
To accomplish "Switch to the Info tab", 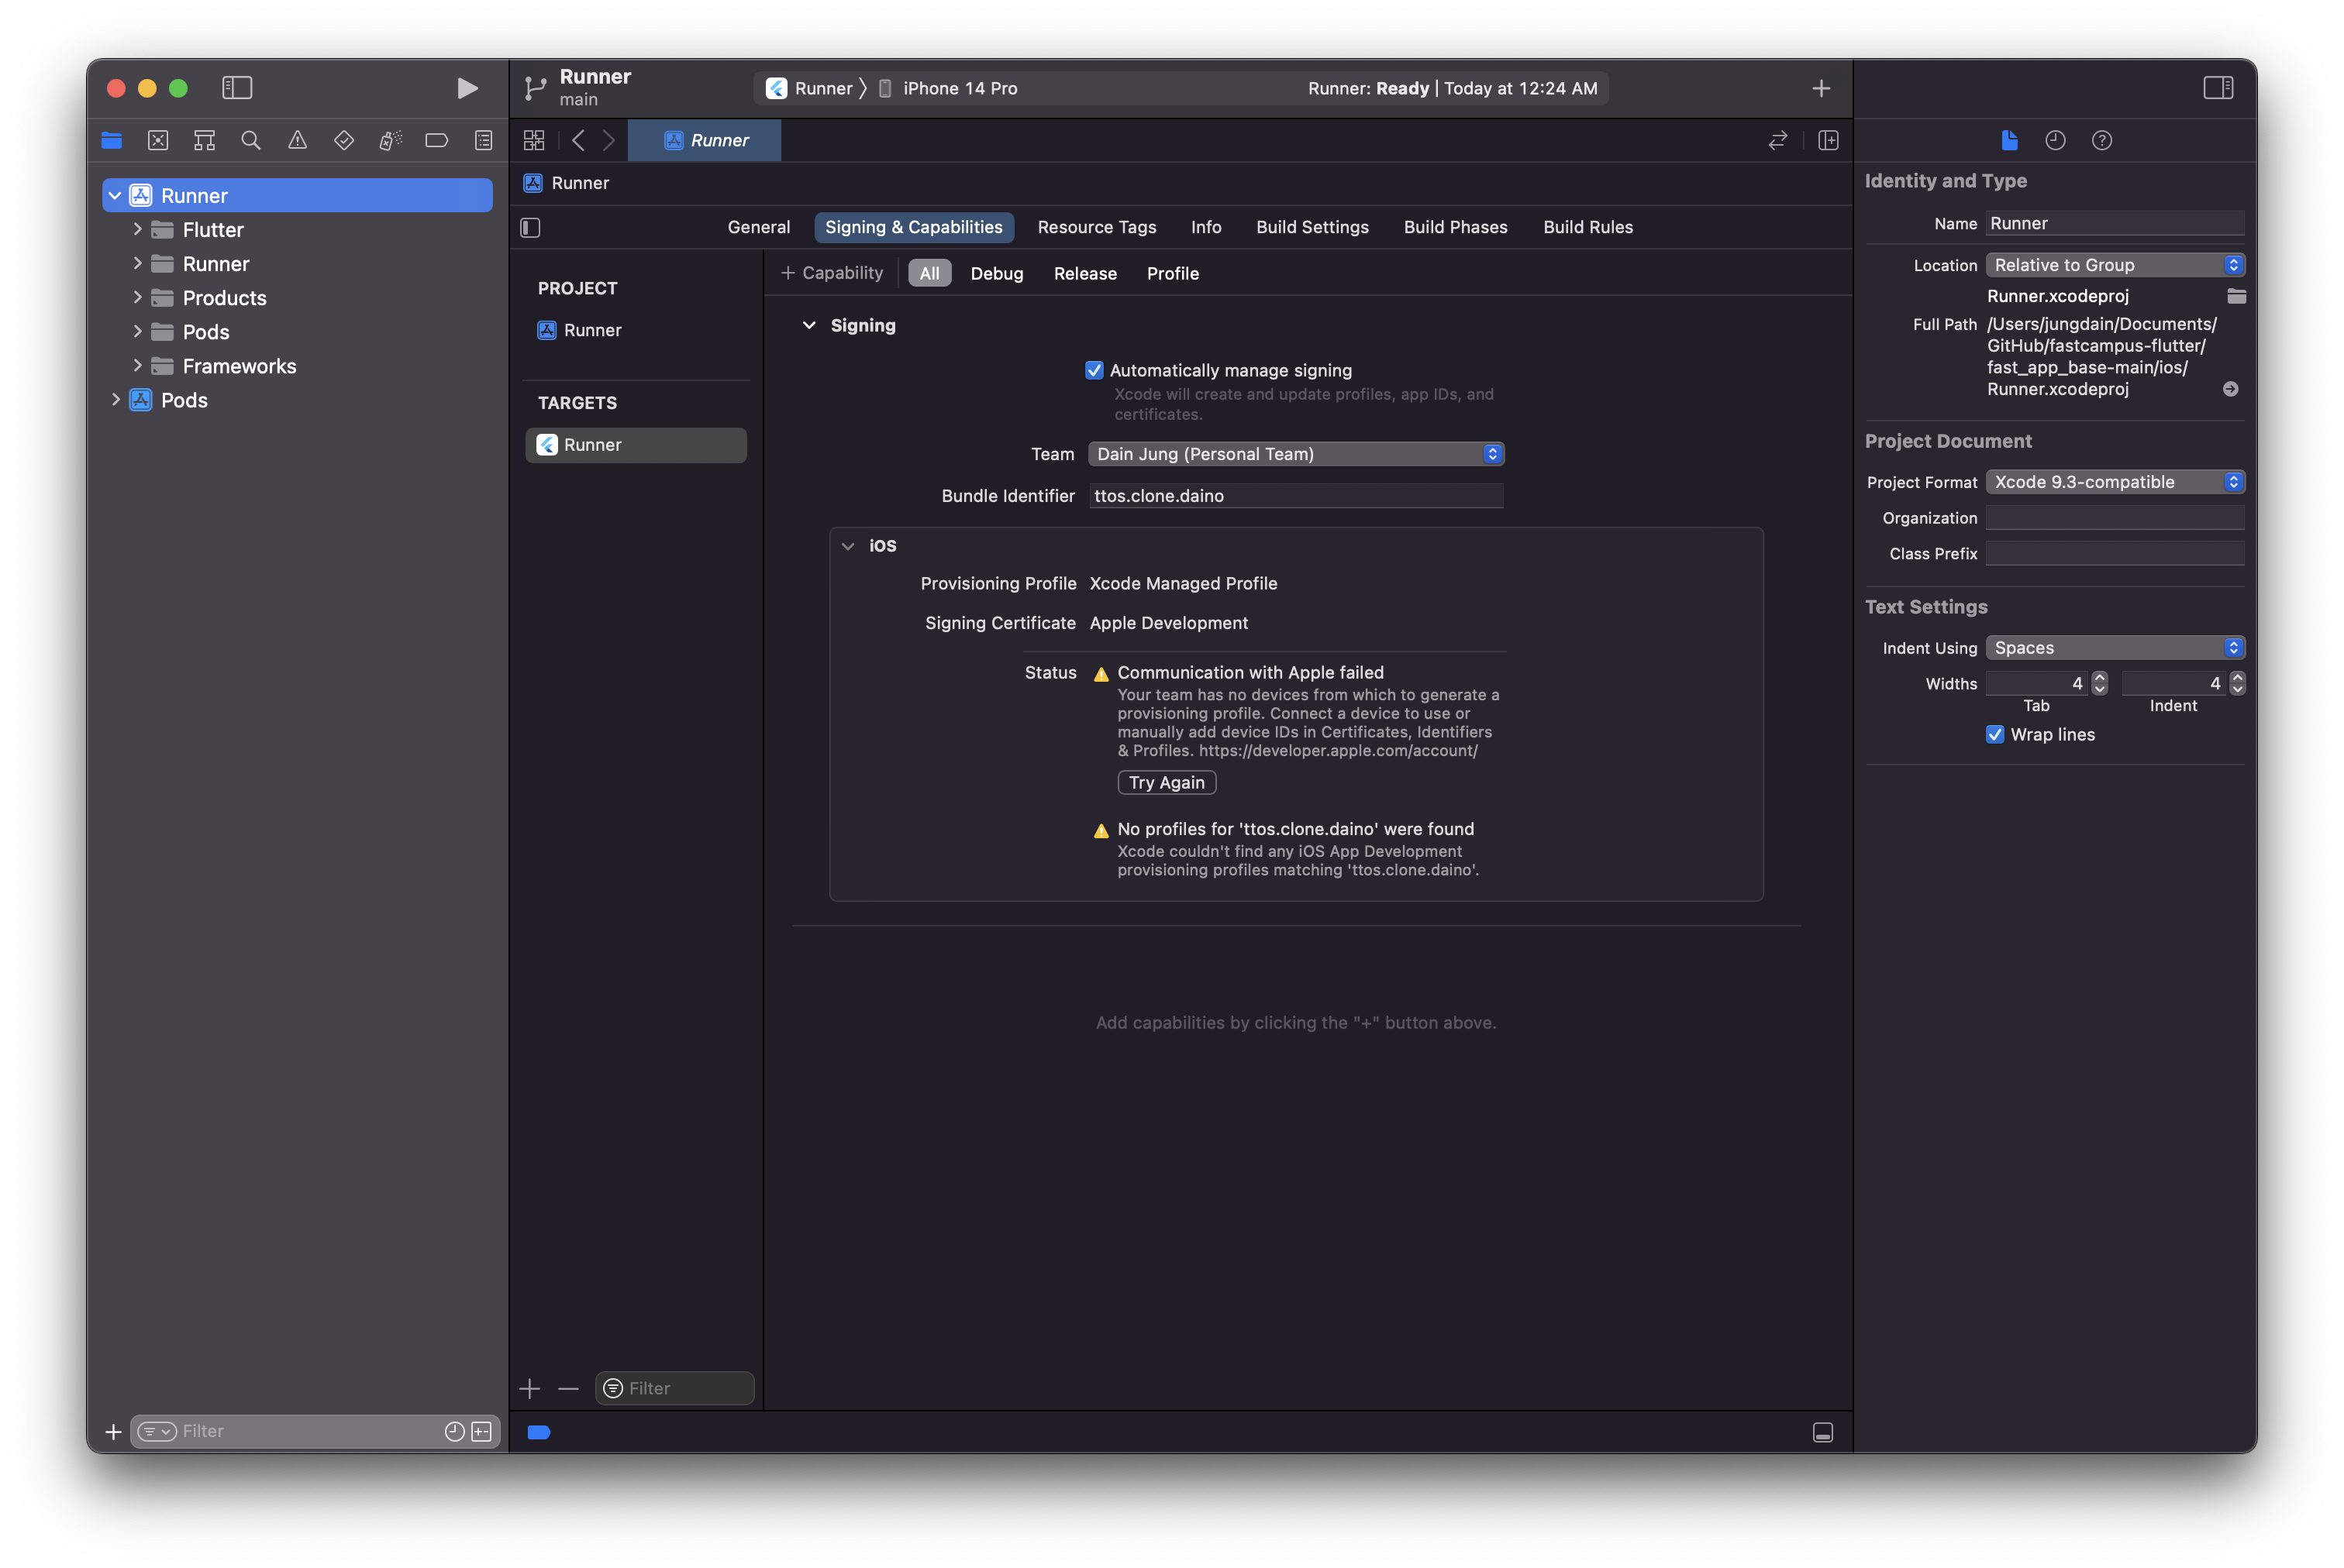I will (1205, 227).
